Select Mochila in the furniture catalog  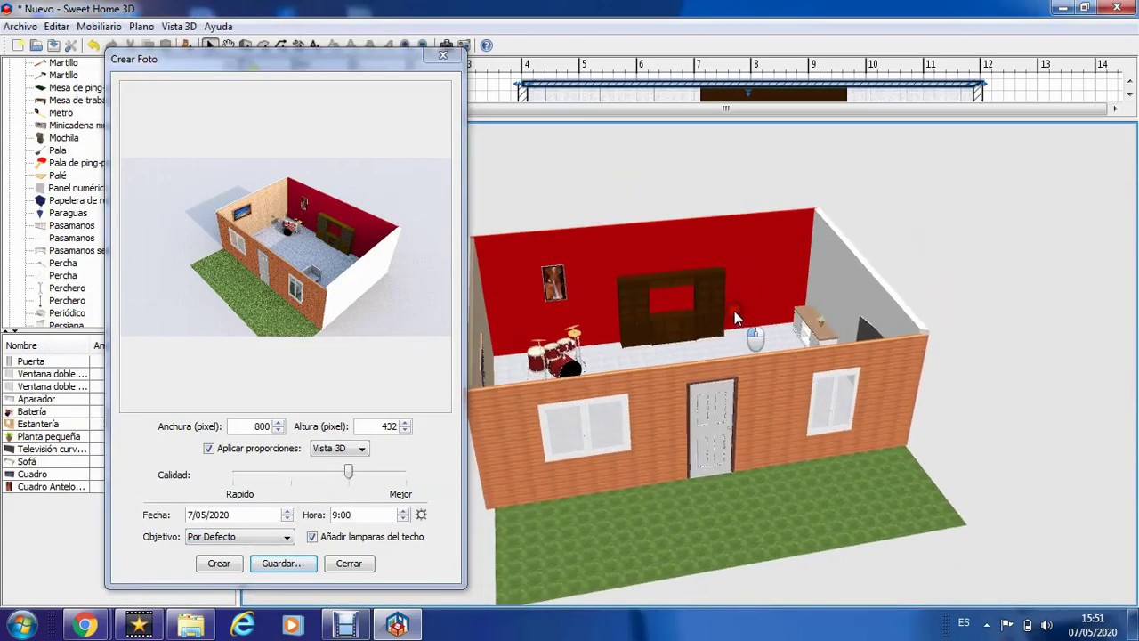[x=63, y=138]
